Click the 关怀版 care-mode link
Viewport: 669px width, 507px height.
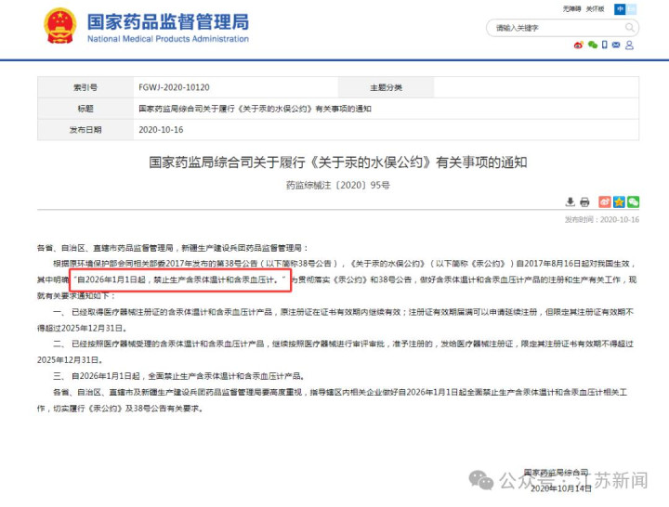click(x=595, y=8)
